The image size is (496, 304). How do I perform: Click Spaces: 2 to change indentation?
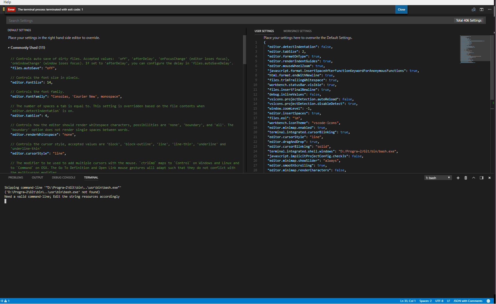(x=425, y=301)
